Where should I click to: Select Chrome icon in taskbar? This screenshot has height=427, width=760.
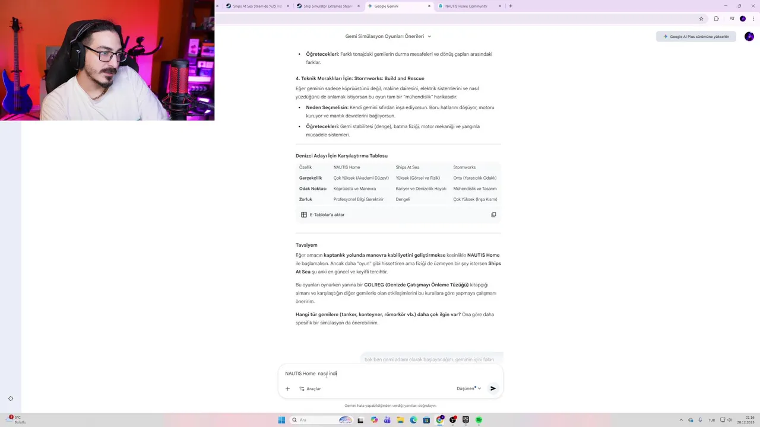(x=439, y=420)
